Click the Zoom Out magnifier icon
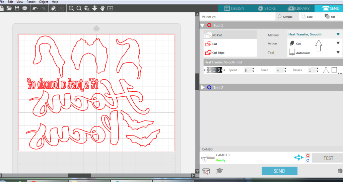The image size is (343, 182). pos(79,8)
